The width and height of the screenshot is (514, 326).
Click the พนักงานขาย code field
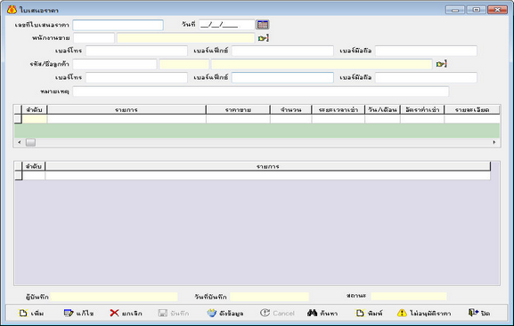pyautogui.click(x=94, y=38)
